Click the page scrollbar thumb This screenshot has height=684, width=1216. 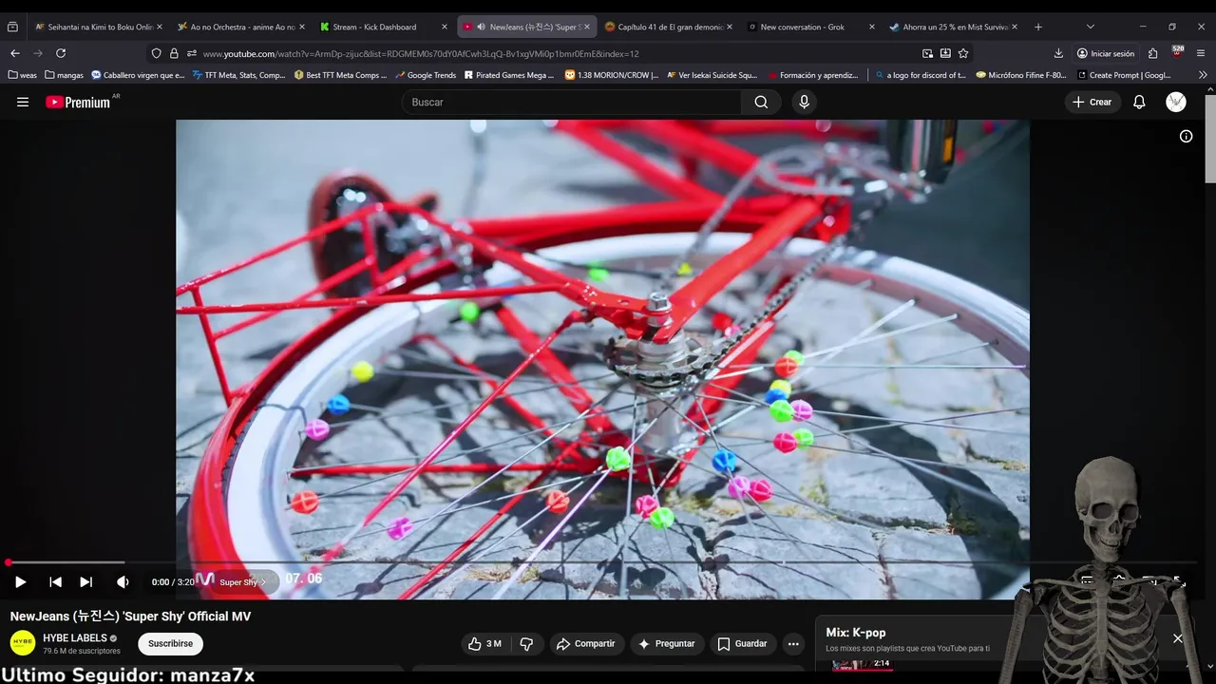1210,140
